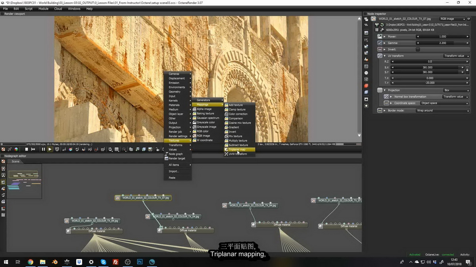Toggle the Render viewport panel checkbox
Screen dimensions: 476x267
click(2, 14)
